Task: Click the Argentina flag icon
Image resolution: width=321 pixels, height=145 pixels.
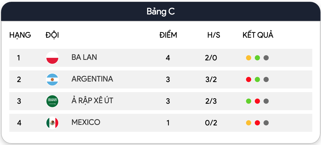Action: tap(52, 79)
